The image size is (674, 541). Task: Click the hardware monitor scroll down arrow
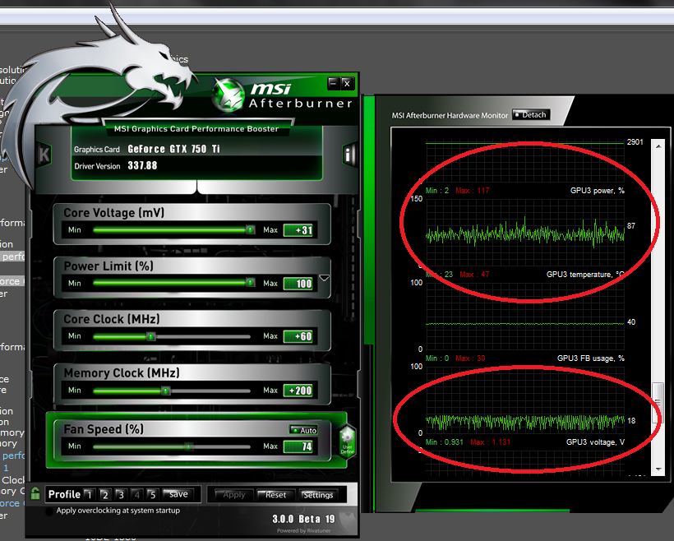(x=658, y=469)
